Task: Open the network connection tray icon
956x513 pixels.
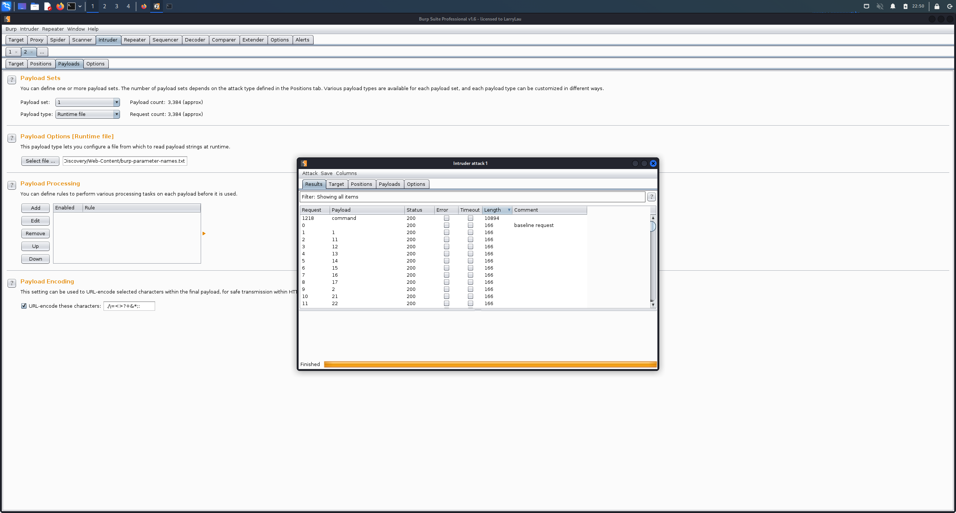Action: tap(866, 6)
